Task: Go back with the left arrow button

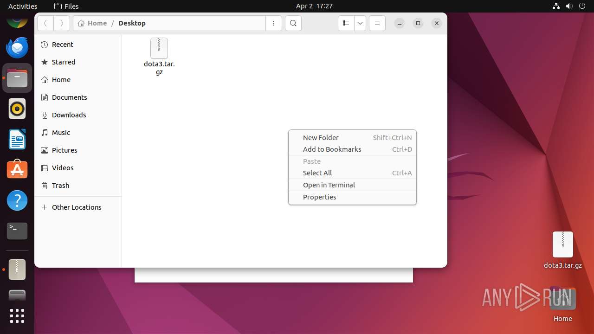Action: point(45,23)
